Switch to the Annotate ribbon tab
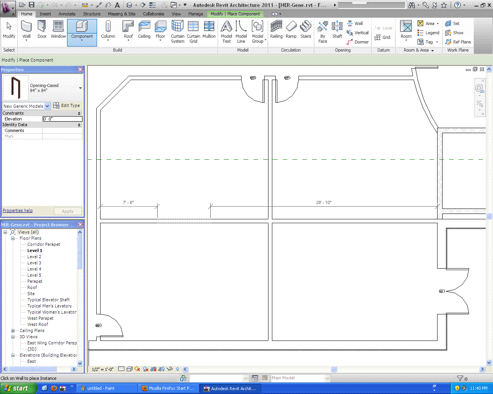The width and height of the screenshot is (493, 394). click(x=67, y=14)
